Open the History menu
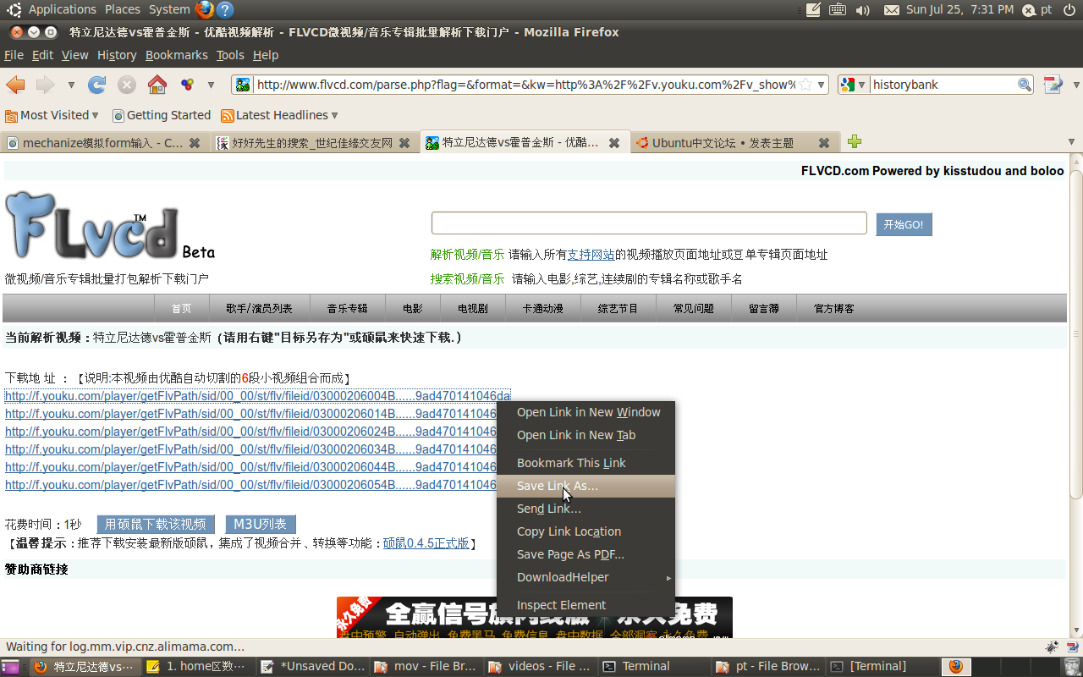 click(117, 55)
